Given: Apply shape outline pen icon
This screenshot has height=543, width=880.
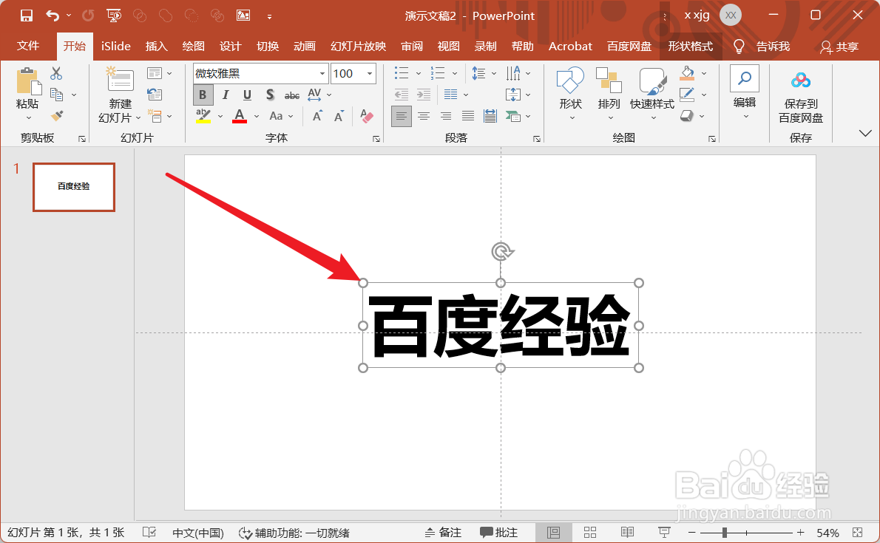Looking at the screenshot, I should pyautogui.click(x=687, y=95).
